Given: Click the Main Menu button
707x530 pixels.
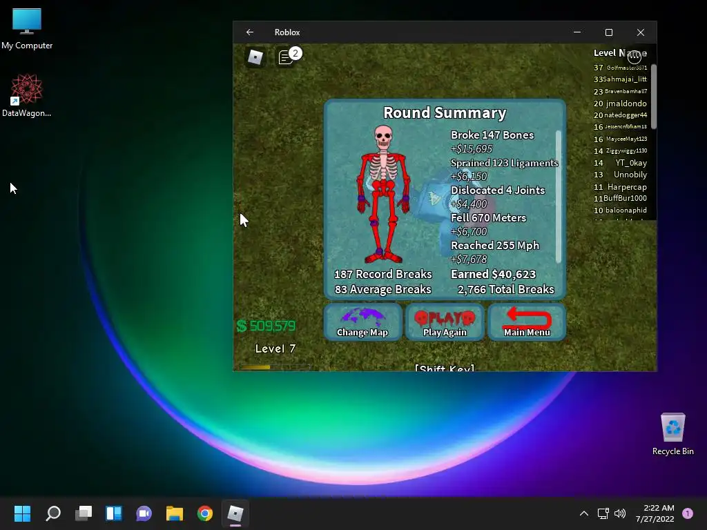Looking at the screenshot, I should point(527,322).
